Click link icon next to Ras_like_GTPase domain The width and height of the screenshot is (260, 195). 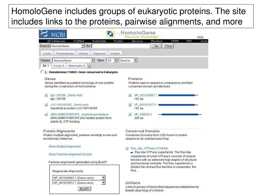(x=127, y=148)
